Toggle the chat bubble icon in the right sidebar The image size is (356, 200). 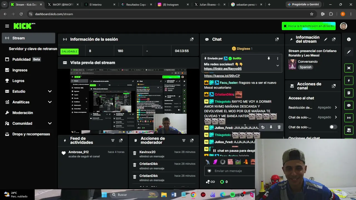coord(349,105)
